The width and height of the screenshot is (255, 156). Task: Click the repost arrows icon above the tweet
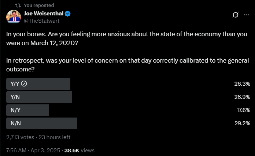tap(17, 5)
